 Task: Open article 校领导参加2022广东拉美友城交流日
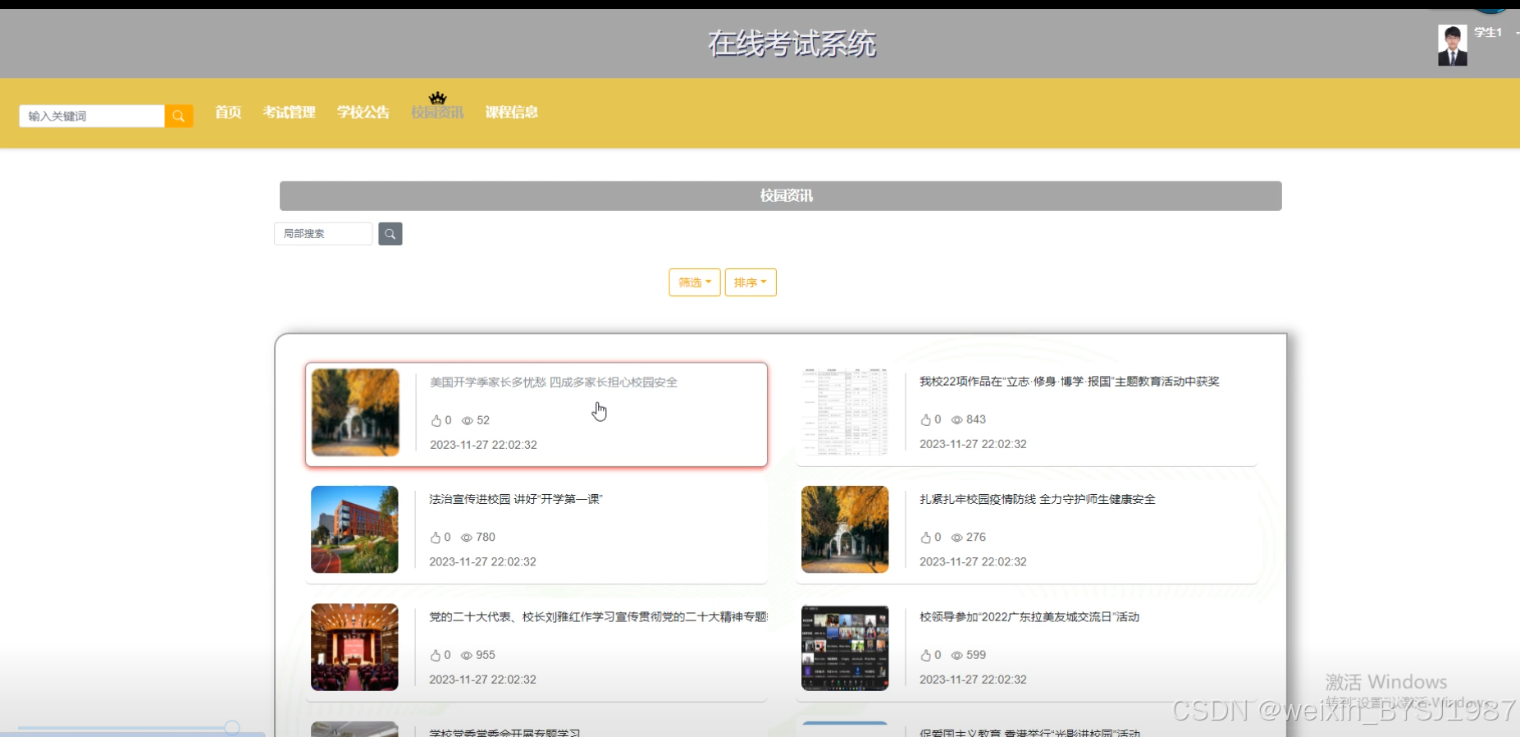click(x=1029, y=617)
